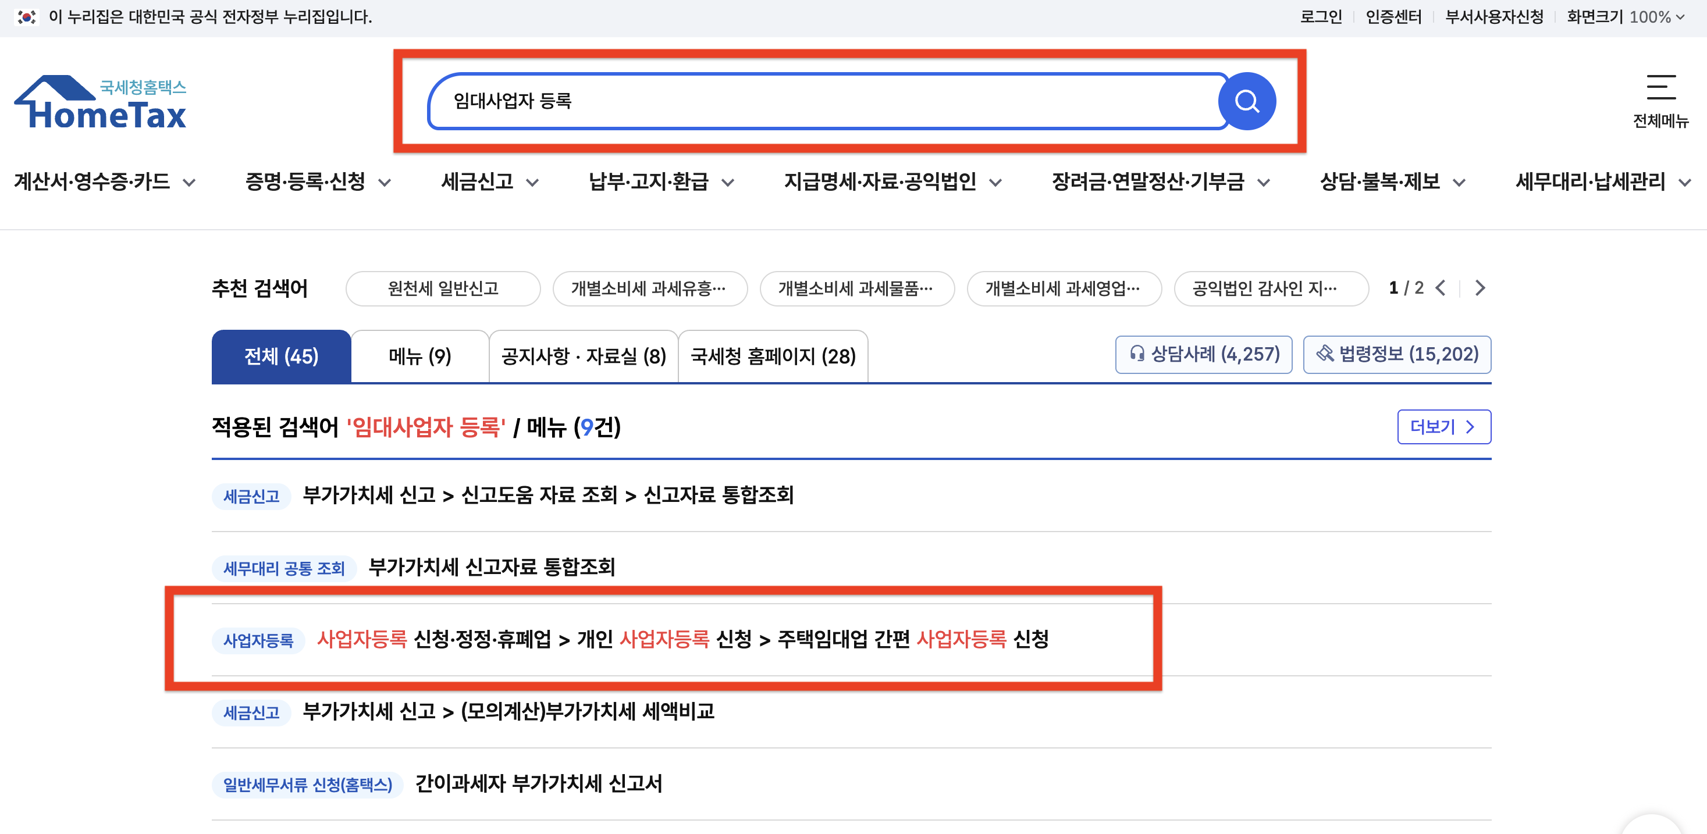Click the 로그인 link
This screenshot has height=834, width=1707.
pos(1321,16)
